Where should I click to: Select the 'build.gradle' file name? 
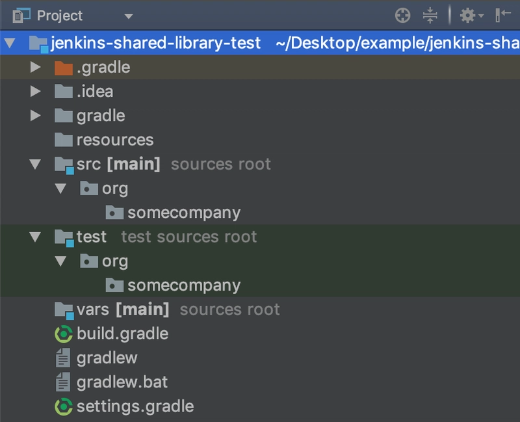(122, 334)
